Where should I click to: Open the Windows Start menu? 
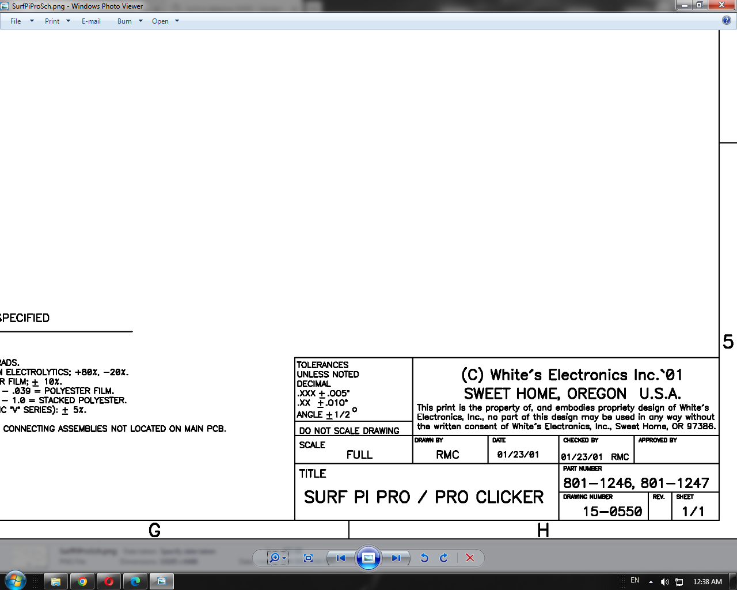(x=15, y=581)
